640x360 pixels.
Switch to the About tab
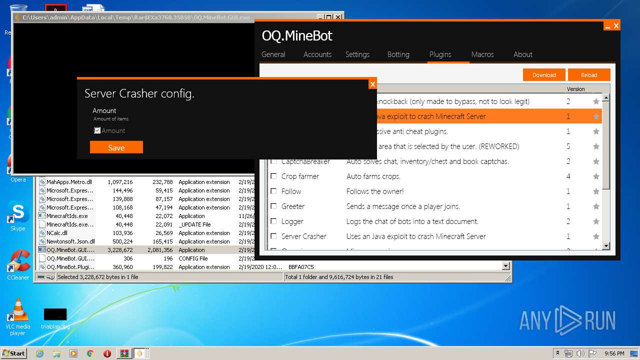click(x=523, y=54)
